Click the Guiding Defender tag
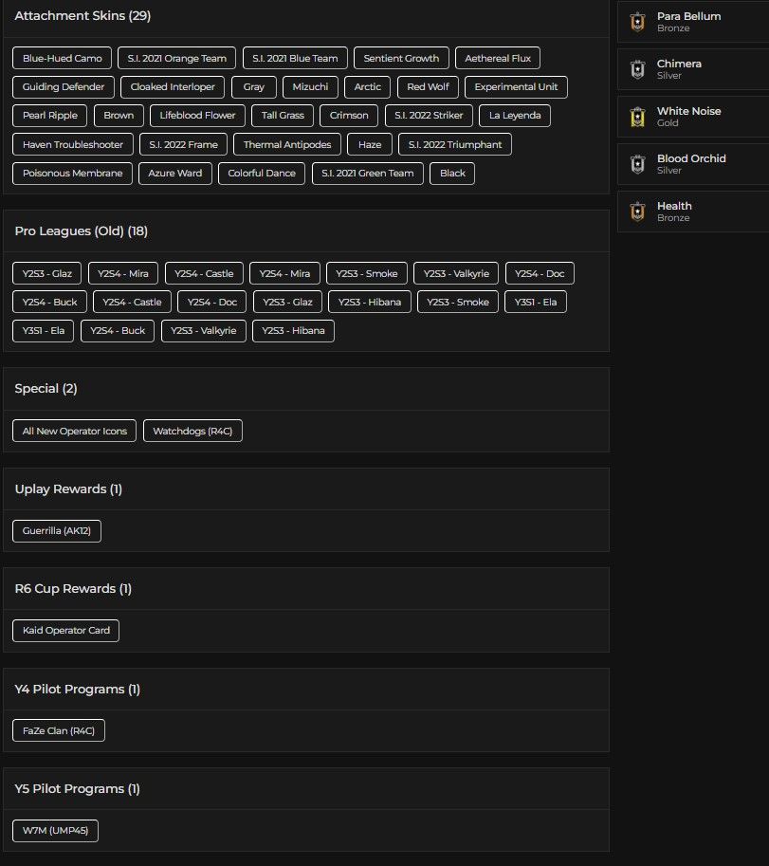769x866 pixels. click(63, 86)
